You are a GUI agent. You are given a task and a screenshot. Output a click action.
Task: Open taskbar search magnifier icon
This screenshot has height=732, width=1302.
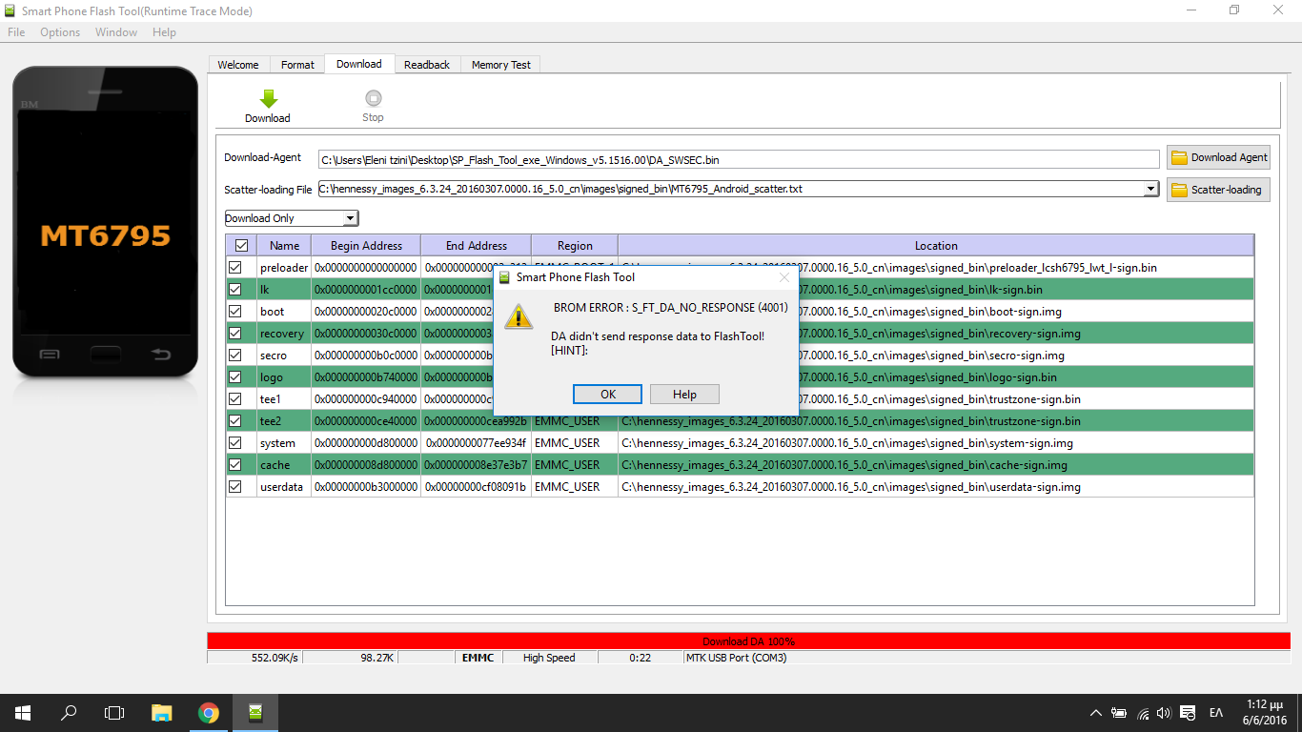point(69,713)
